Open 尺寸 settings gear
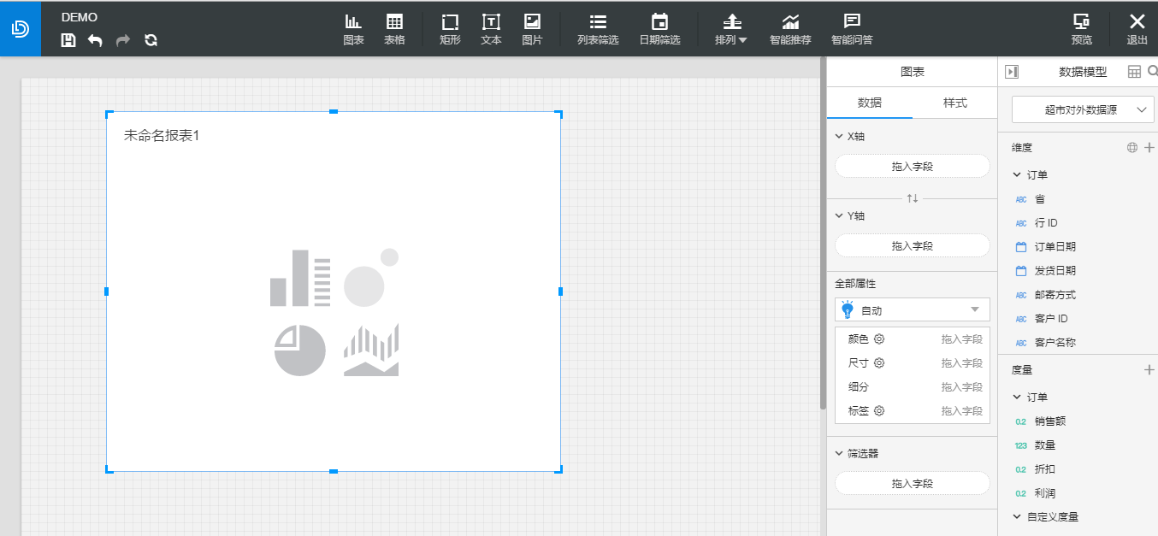The height and width of the screenshot is (536, 1158). click(x=879, y=362)
